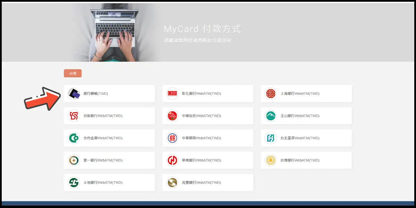This screenshot has width=416, height=208.
Task: Select the 華南銀行WebATM(TWD) label
Action: [201, 160]
